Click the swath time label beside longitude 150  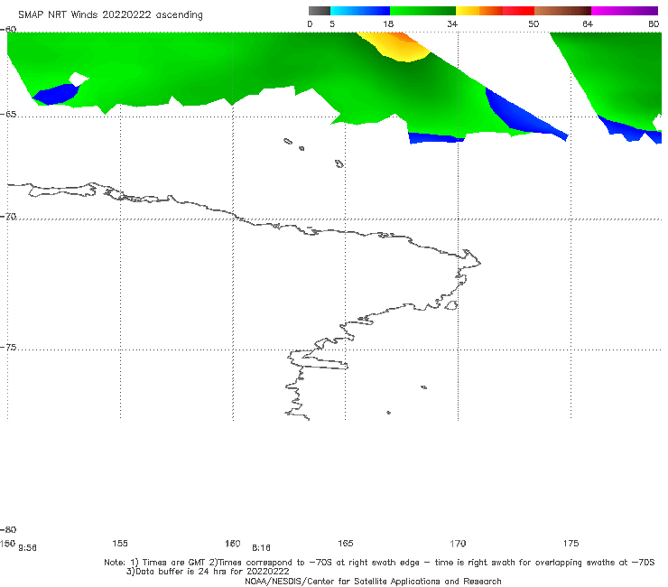(x=27, y=548)
